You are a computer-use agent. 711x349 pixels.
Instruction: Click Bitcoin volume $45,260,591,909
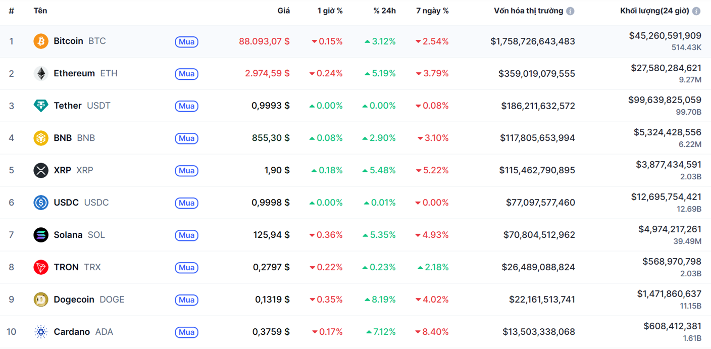(x=665, y=35)
